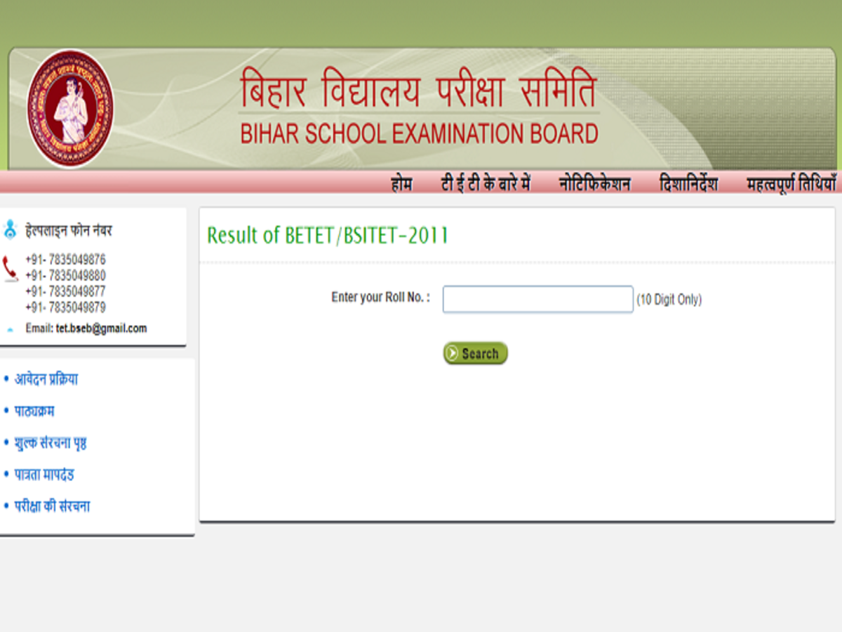This screenshot has height=632, width=842.
Task: Click the Result of BETET/BSITET-2011 heading
Action: click(328, 236)
